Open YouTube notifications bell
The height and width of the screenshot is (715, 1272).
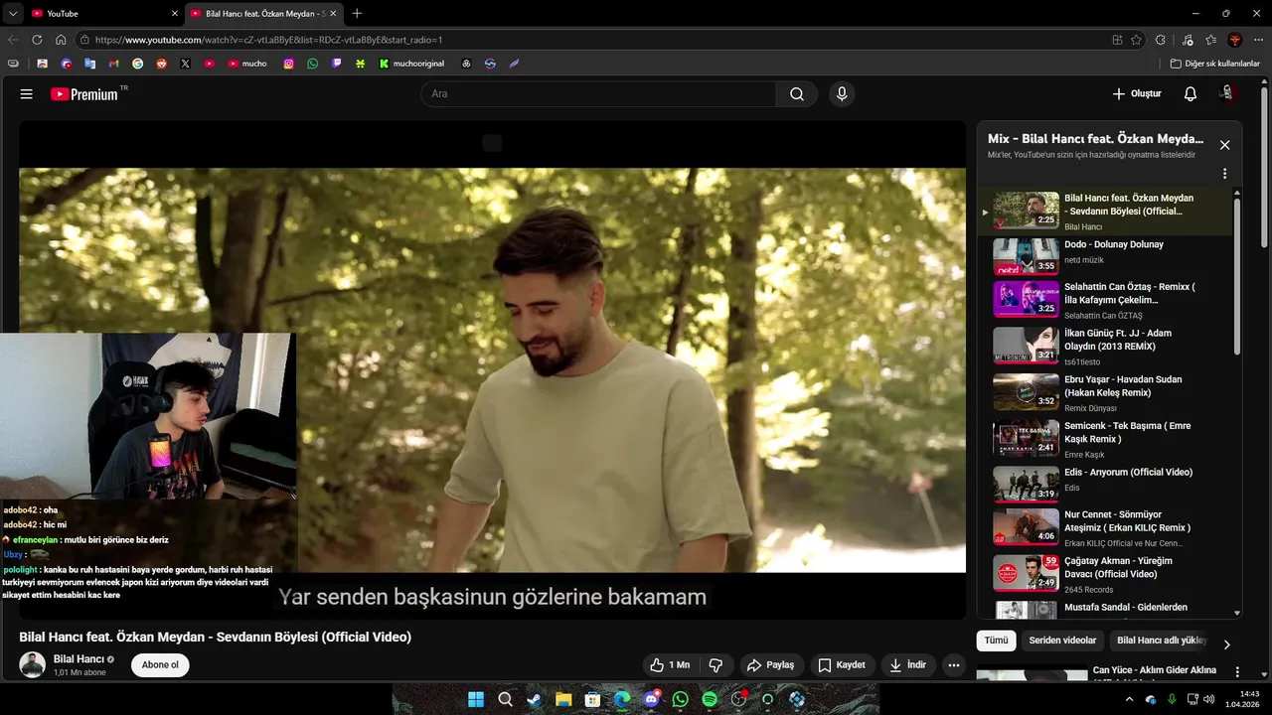coord(1191,94)
